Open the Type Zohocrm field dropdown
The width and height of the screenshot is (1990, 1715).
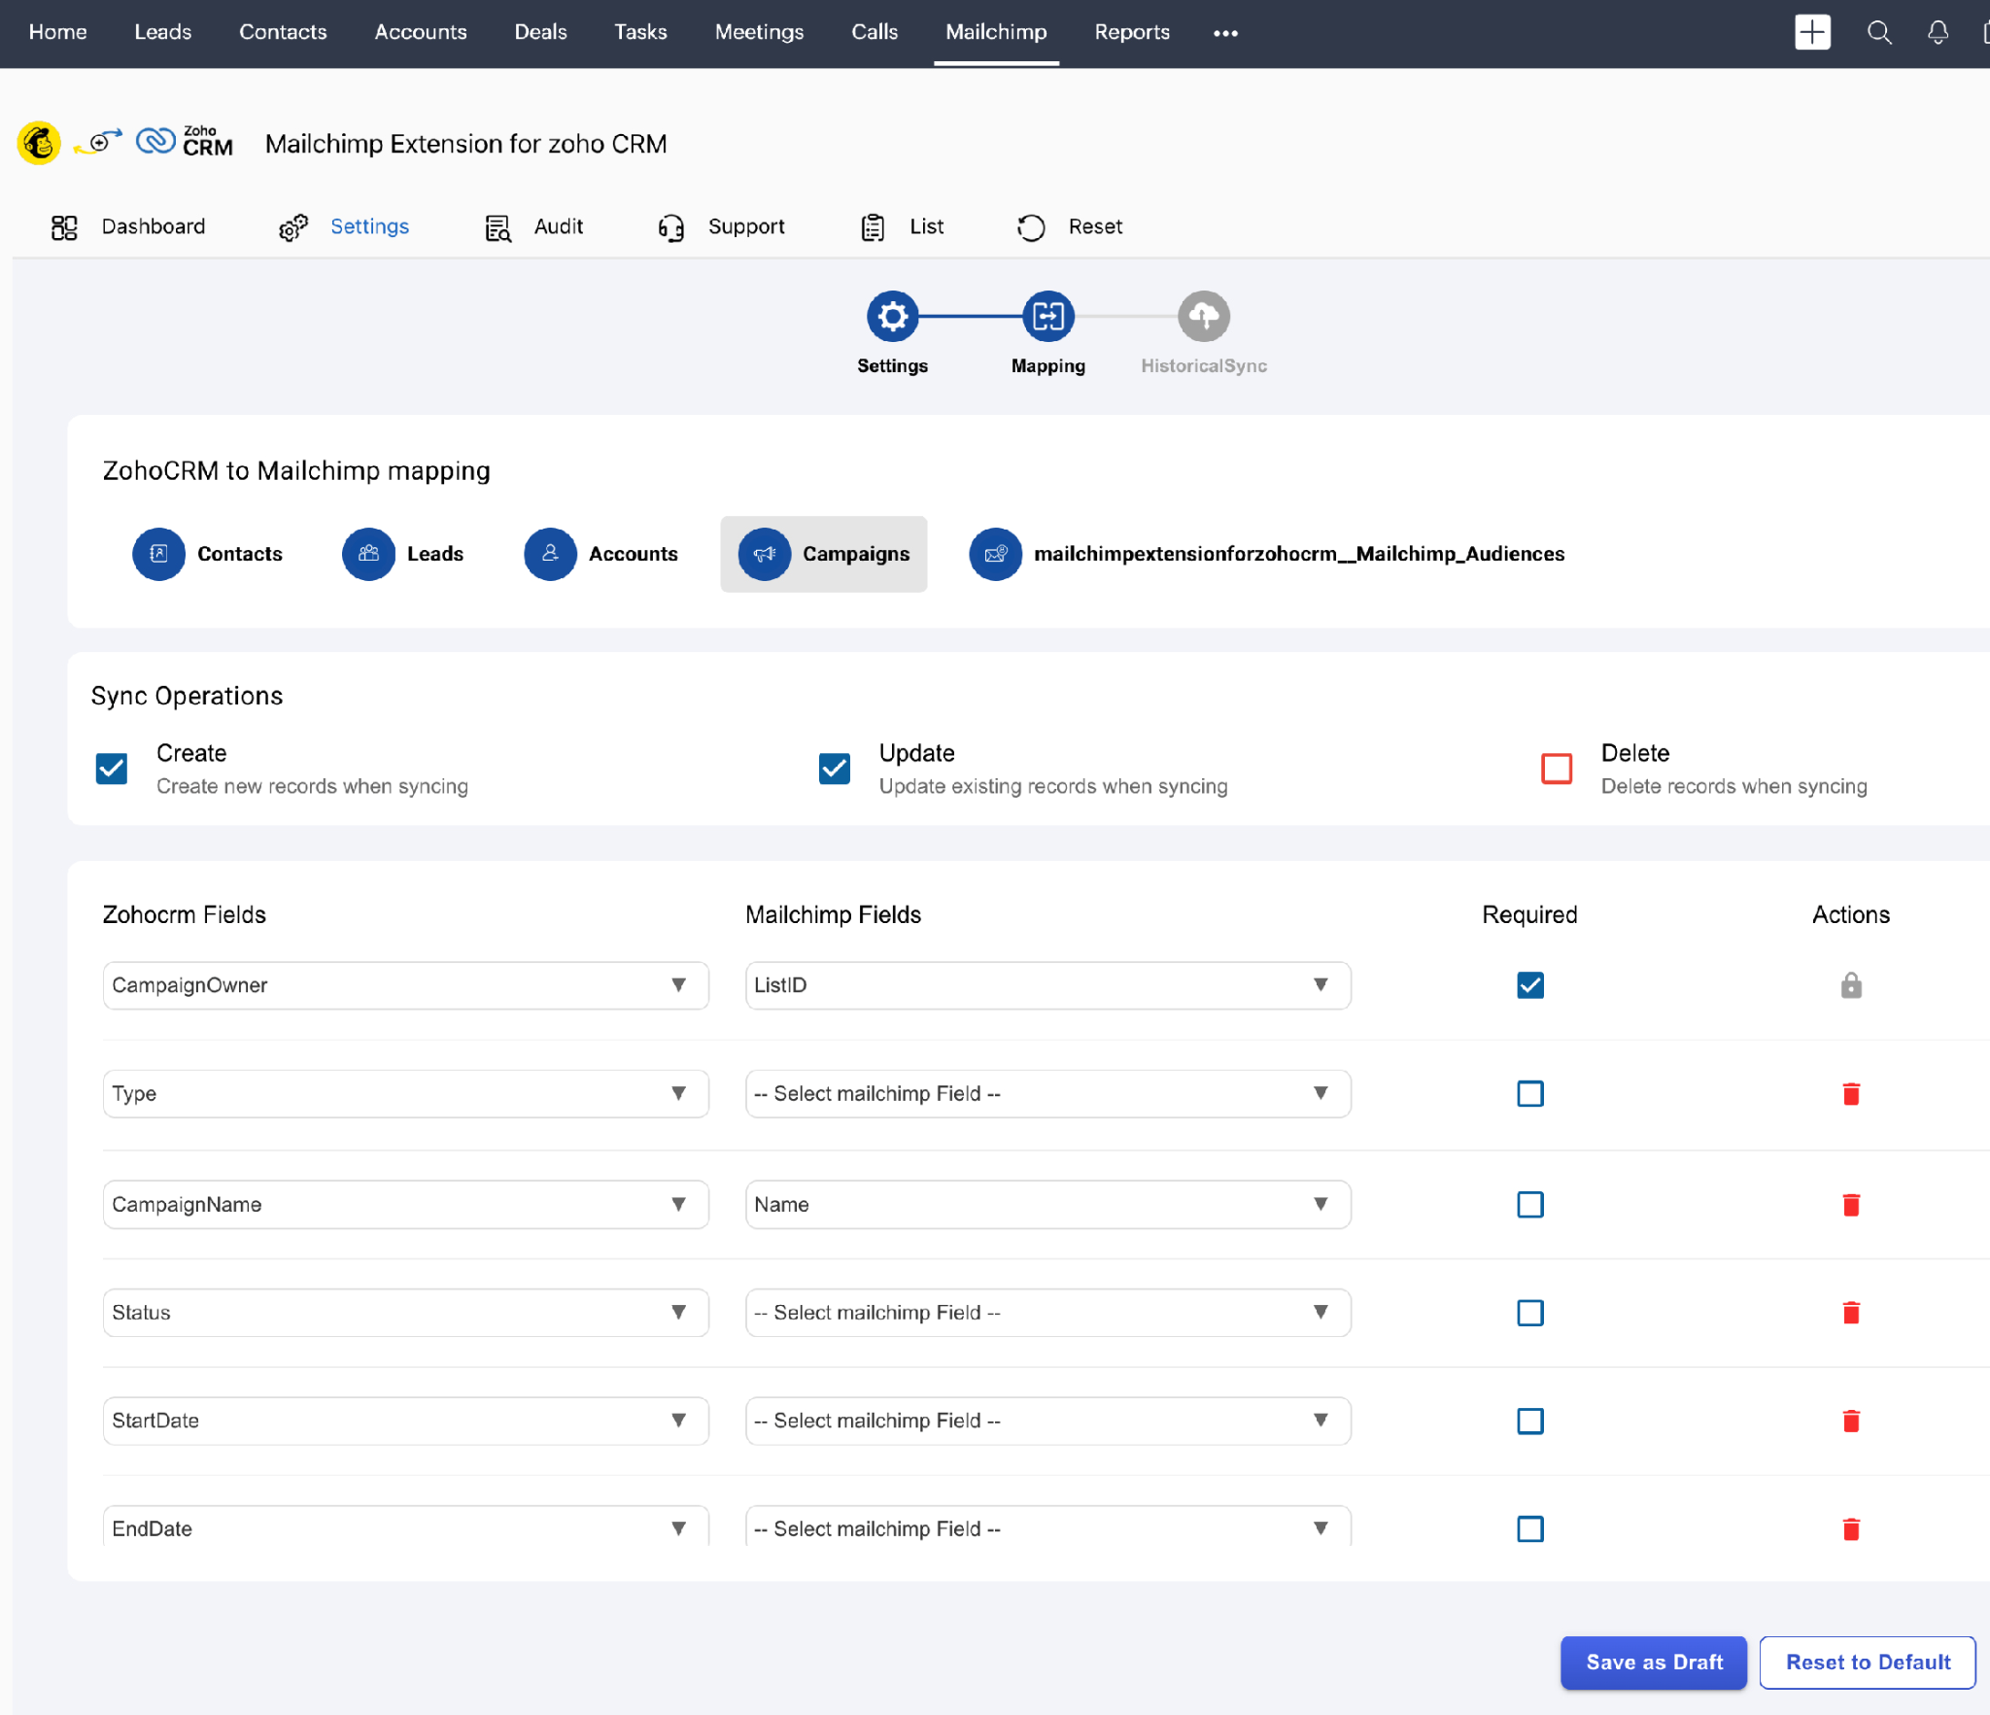pos(406,1094)
